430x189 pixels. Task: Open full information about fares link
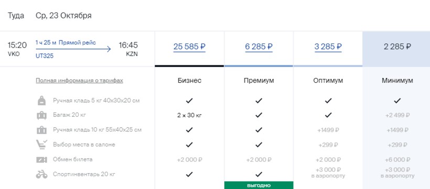click(80, 81)
